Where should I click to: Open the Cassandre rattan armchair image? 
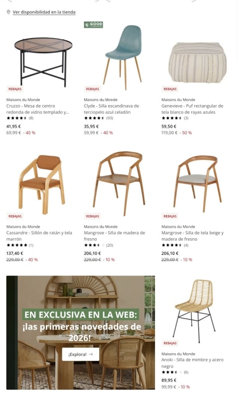pyautogui.click(x=42, y=184)
